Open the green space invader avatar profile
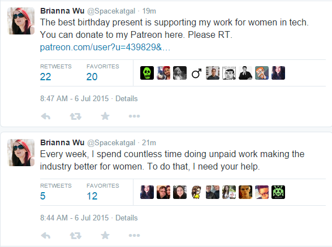This screenshot has width=332, height=247. tap(278, 192)
